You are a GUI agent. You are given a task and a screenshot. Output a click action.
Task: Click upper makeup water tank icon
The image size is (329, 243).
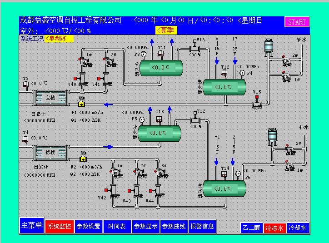tap(269, 48)
